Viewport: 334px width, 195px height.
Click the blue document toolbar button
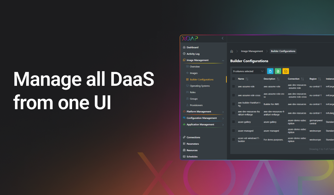tap(270, 71)
